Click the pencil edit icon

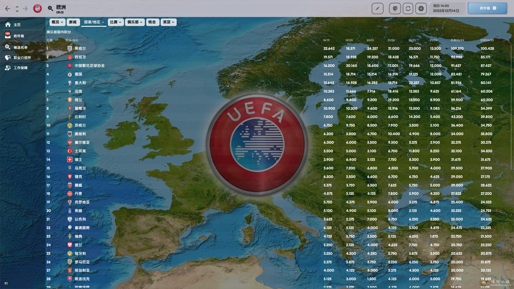tap(377, 9)
